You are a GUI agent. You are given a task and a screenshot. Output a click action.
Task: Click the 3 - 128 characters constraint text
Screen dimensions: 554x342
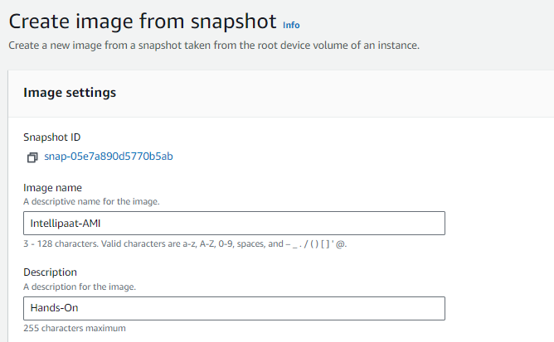coord(184,243)
